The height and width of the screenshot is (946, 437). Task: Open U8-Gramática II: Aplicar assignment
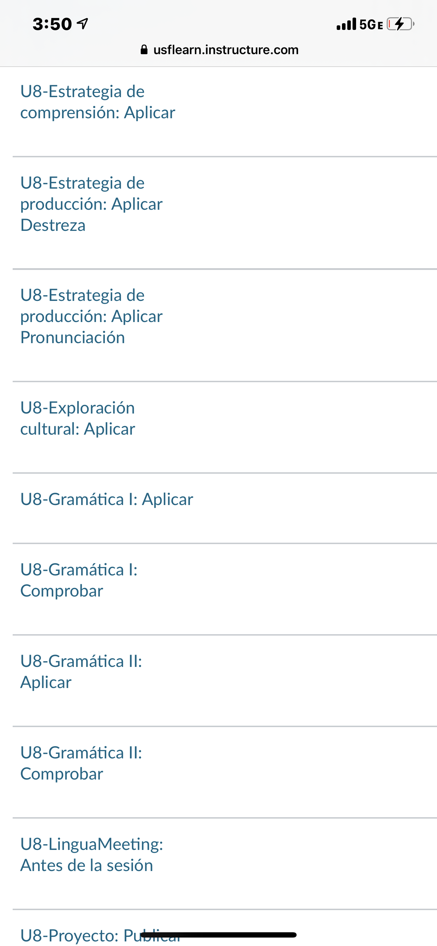(x=81, y=672)
